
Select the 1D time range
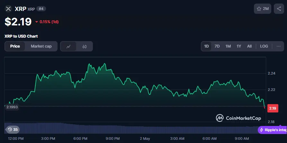pyautogui.click(x=207, y=46)
